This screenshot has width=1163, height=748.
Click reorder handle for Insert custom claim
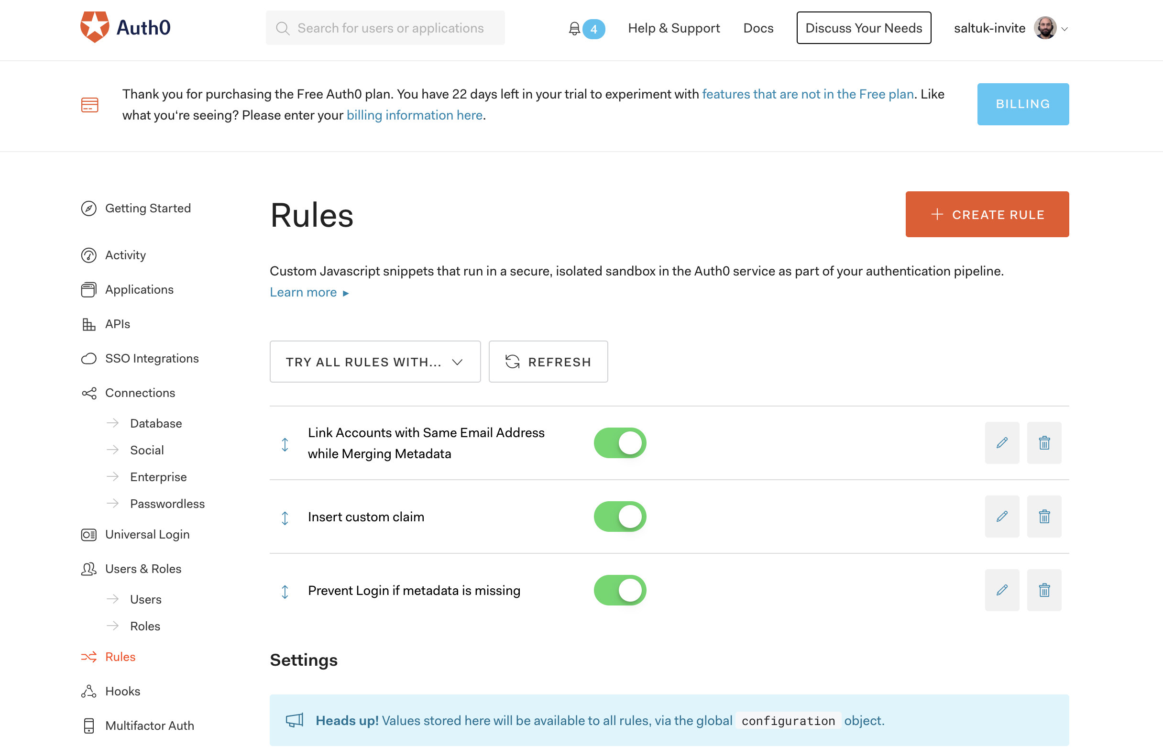(x=285, y=518)
